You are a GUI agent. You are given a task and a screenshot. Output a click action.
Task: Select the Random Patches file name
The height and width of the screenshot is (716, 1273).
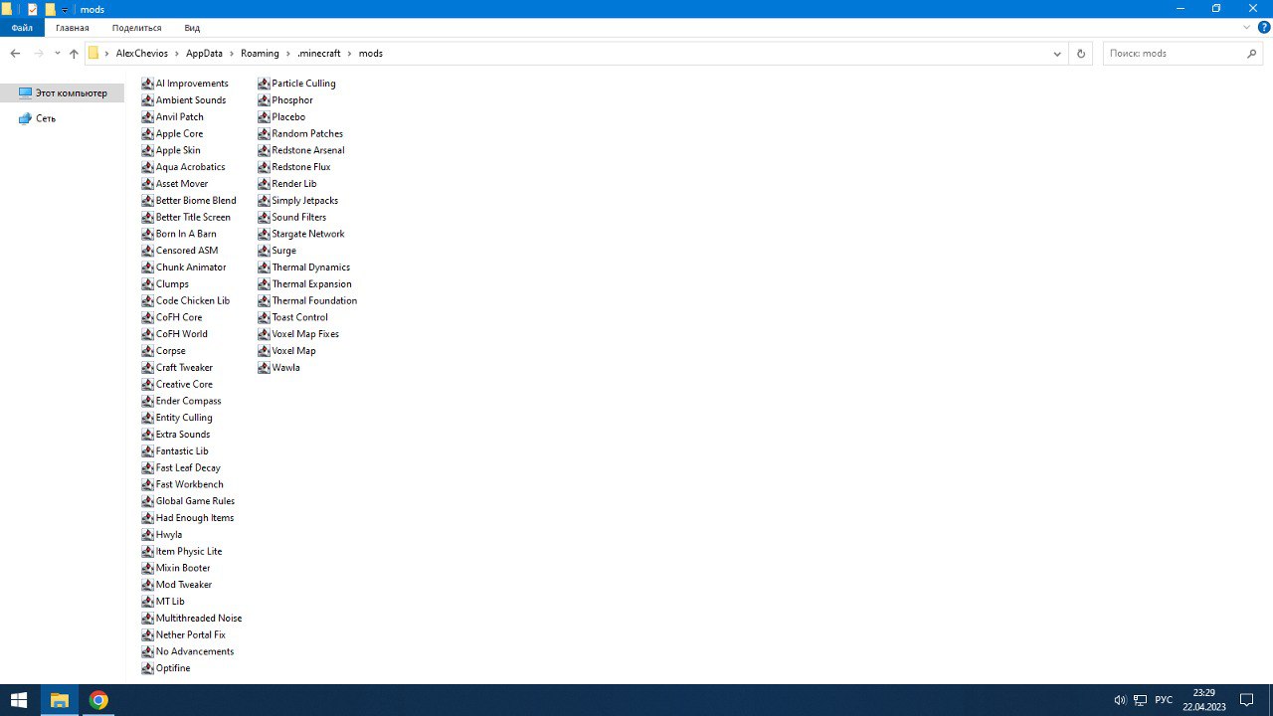(x=307, y=134)
